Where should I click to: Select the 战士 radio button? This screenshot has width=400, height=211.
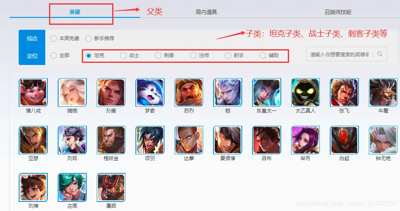click(123, 55)
